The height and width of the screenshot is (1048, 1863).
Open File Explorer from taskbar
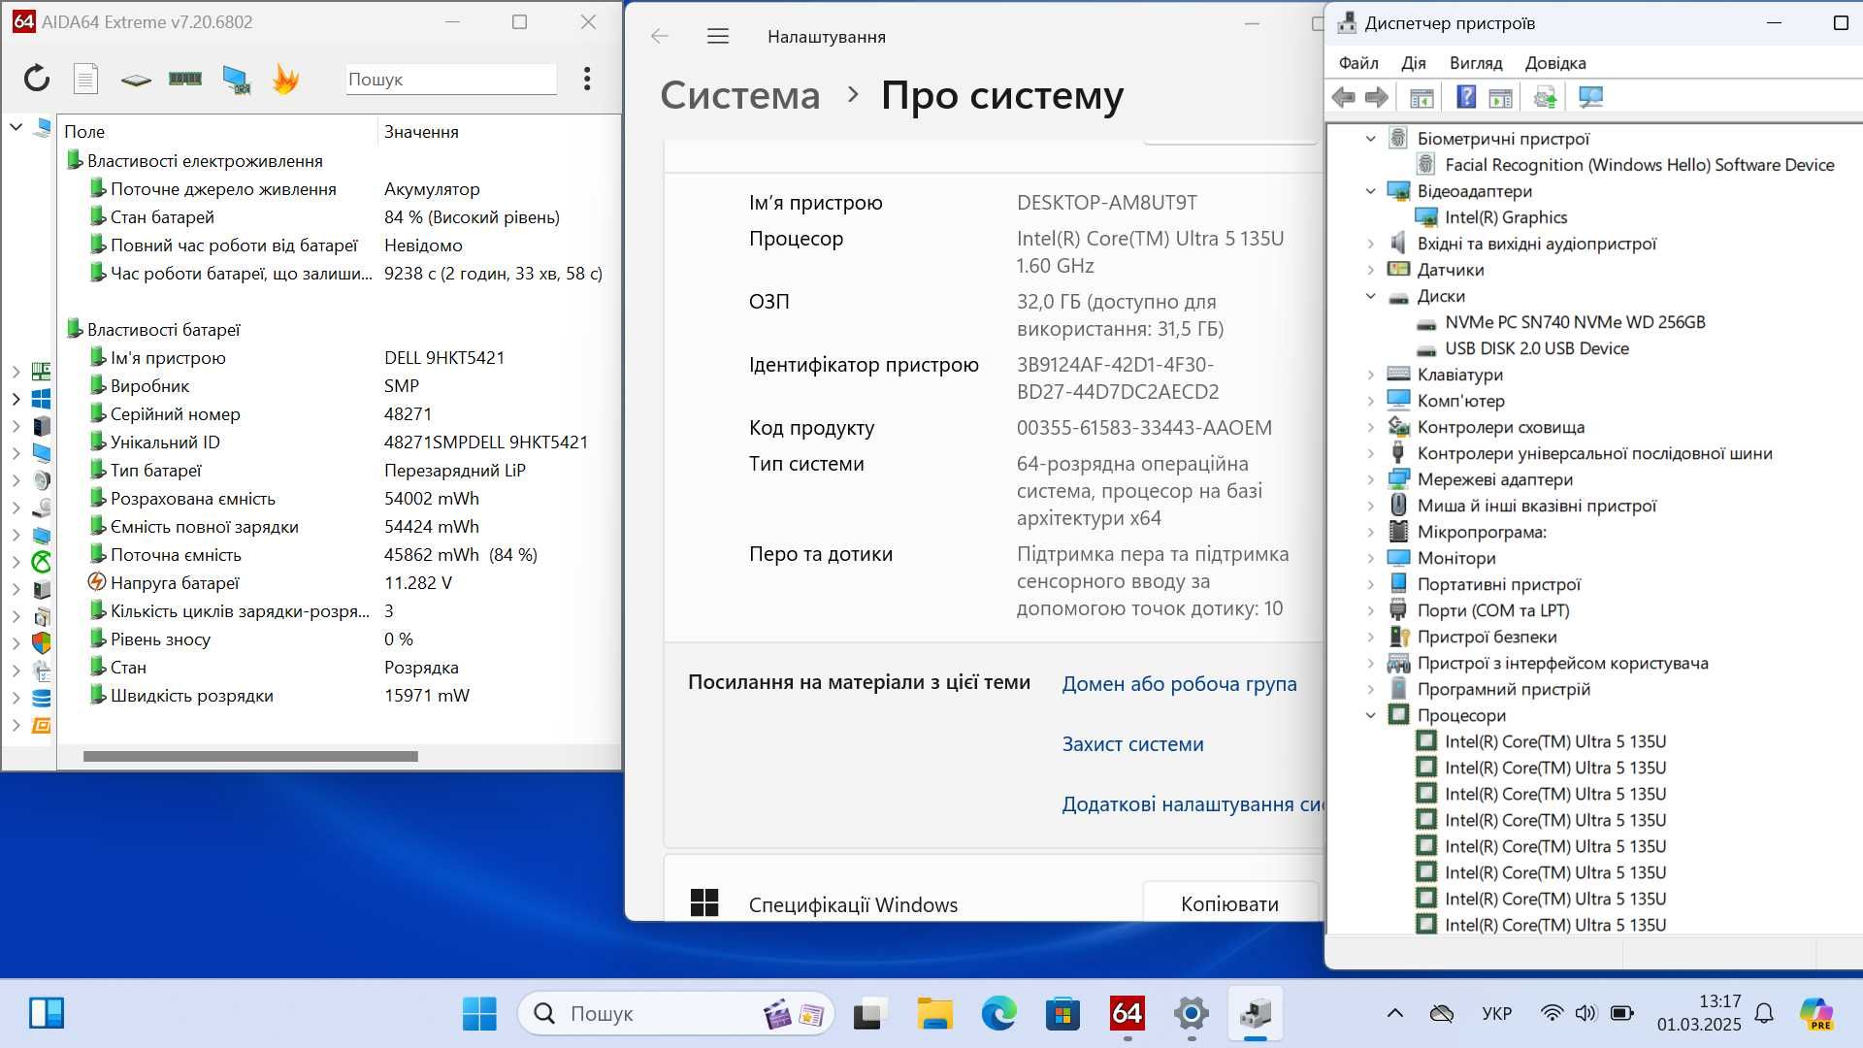pyautogui.click(x=934, y=1014)
